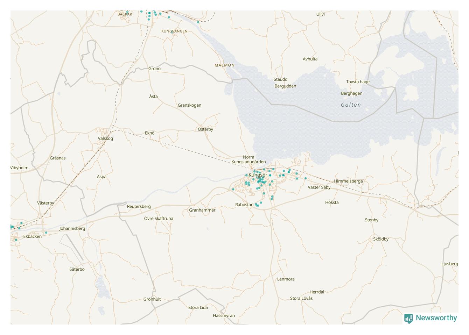Select the Övre Skäftruna label
Viewport: 469px width, 335px height.
coord(159,219)
